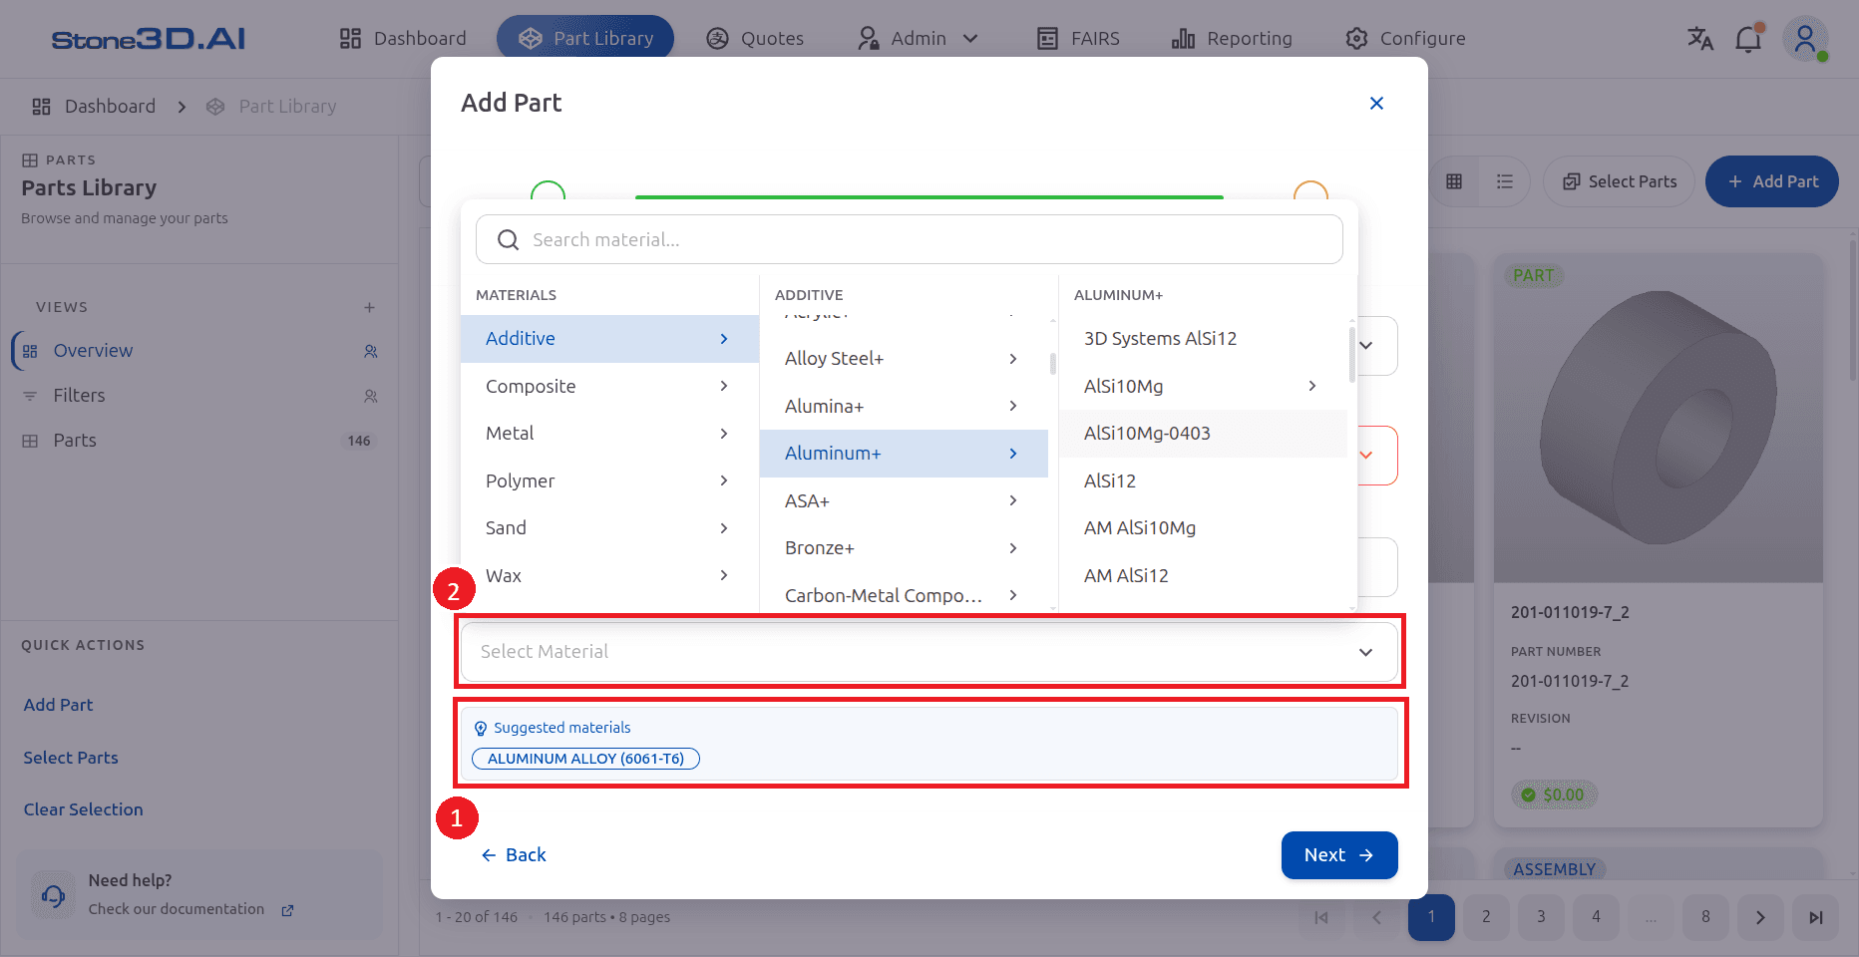
Task: Click Clear Selection quick action
Action: tap(84, 809)
